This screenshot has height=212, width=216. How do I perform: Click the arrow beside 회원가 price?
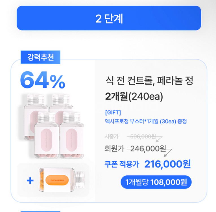pos(168,153)
